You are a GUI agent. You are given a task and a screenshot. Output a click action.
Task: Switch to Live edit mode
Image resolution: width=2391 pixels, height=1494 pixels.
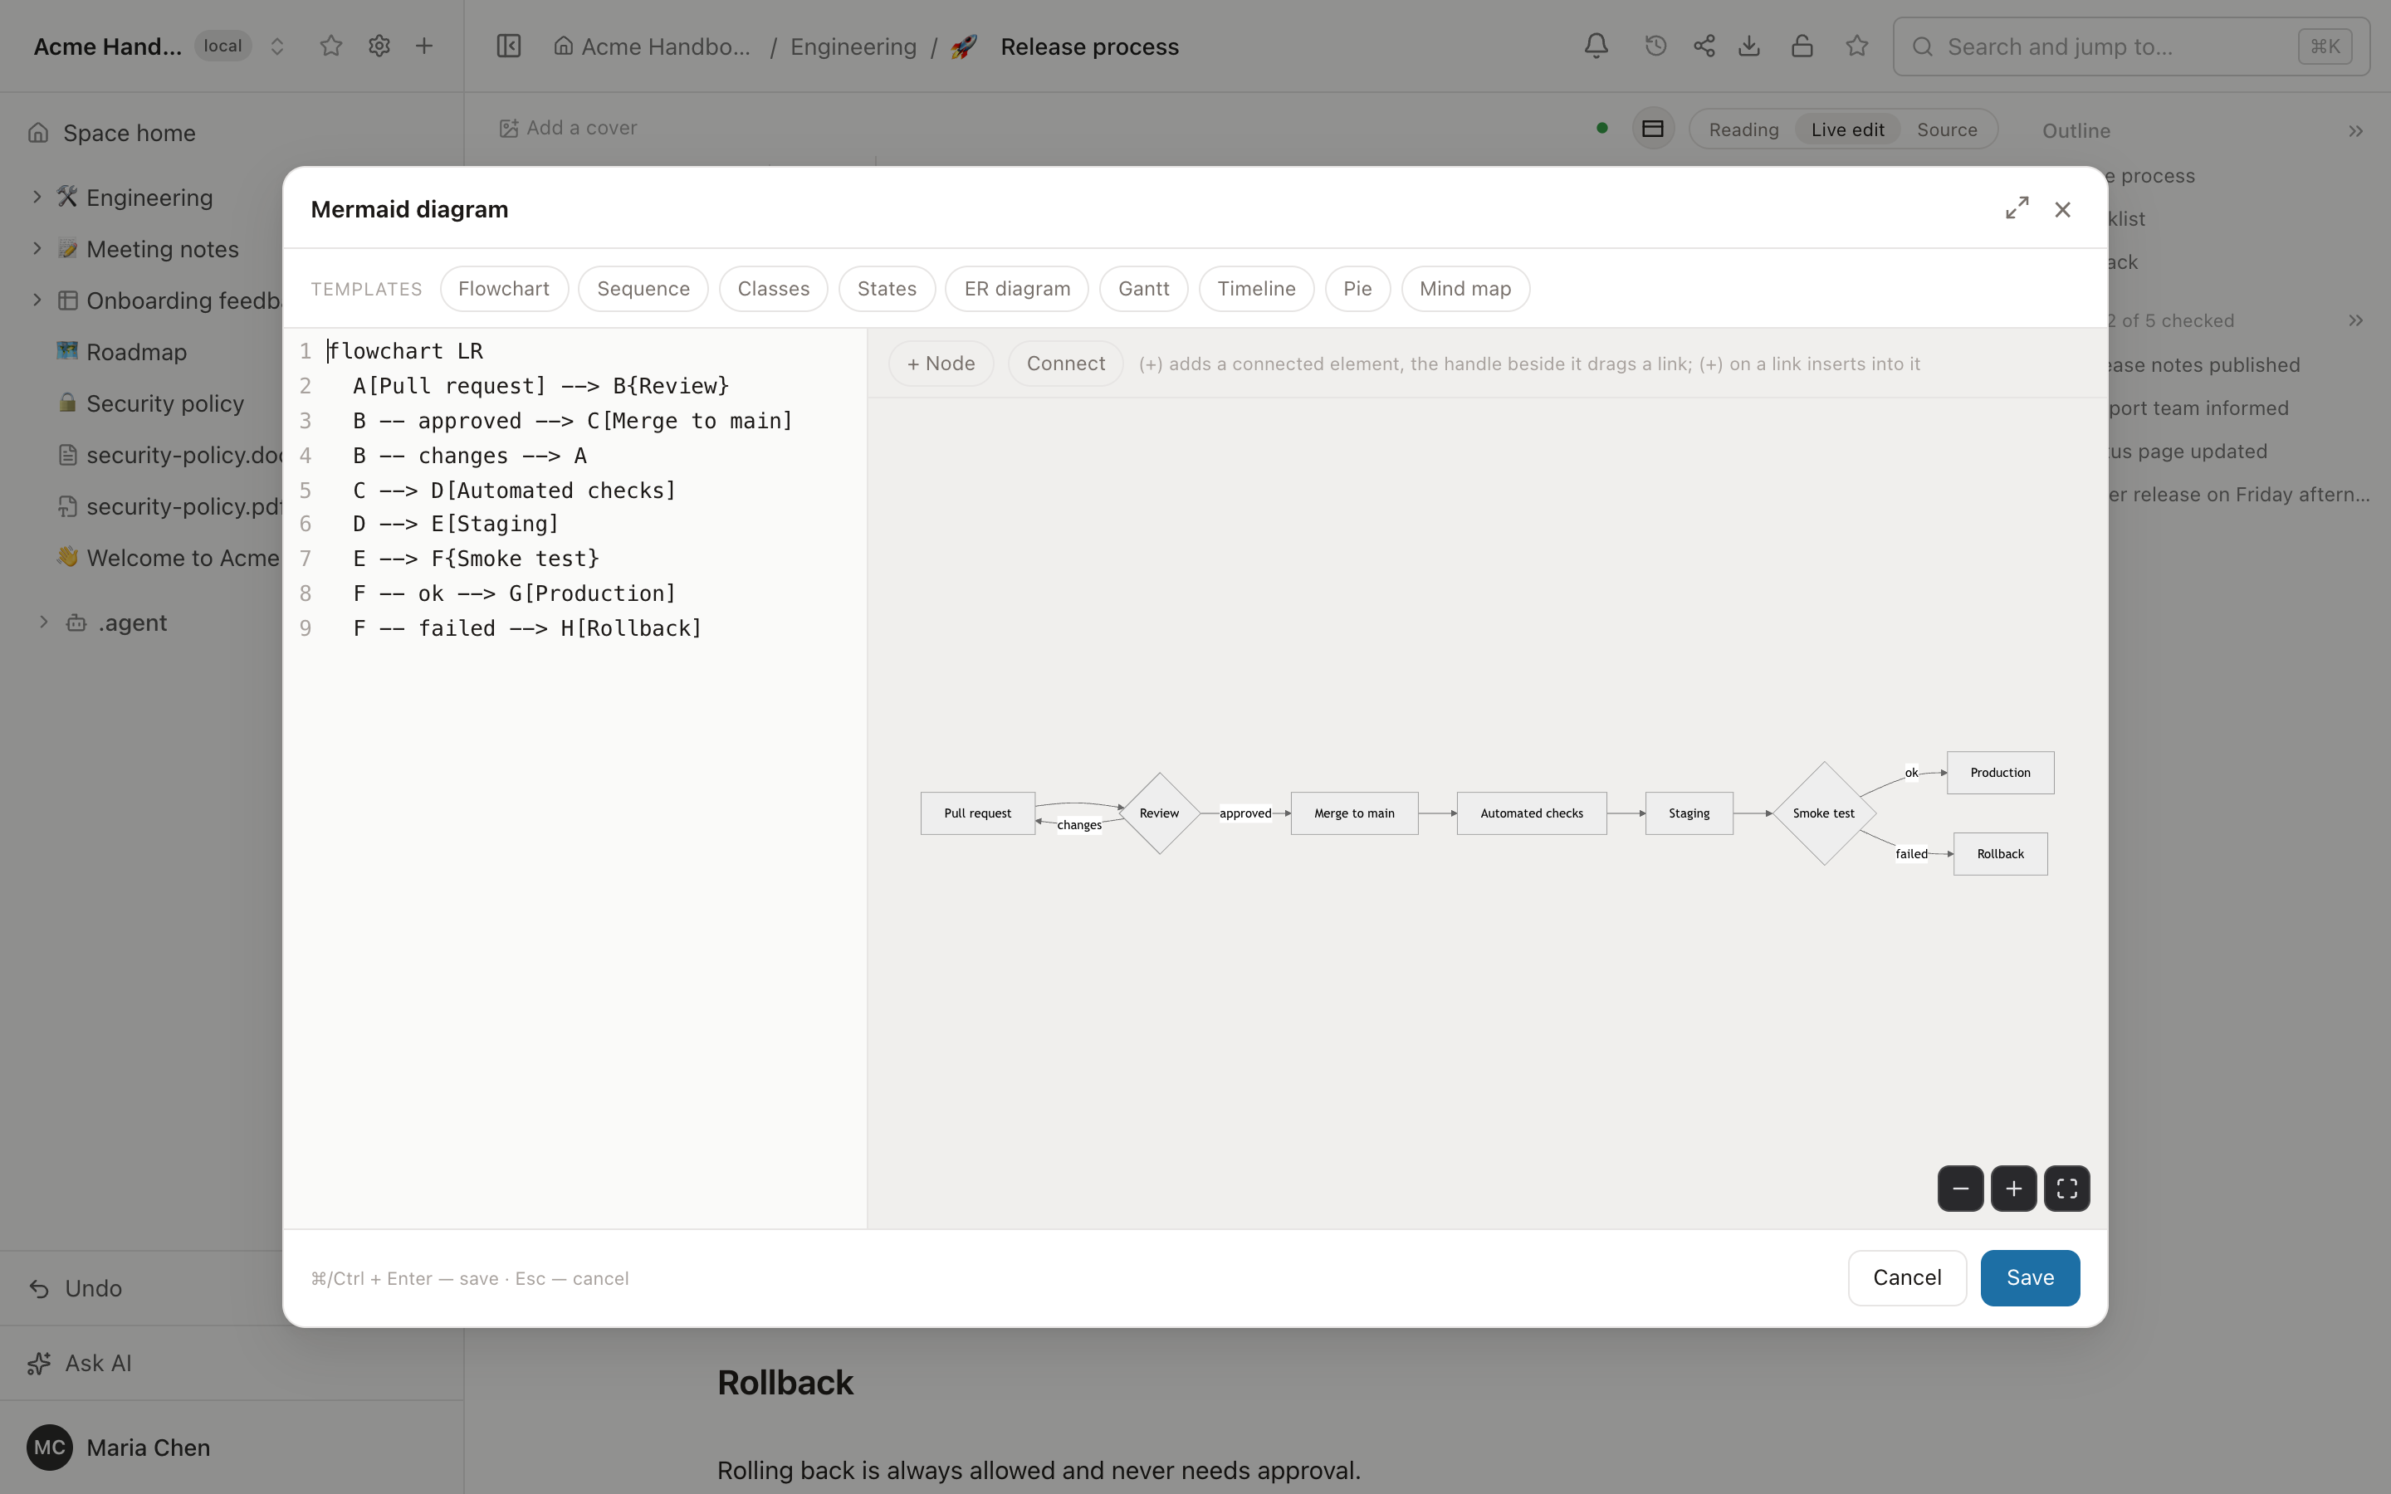[x=1847, y=129]
